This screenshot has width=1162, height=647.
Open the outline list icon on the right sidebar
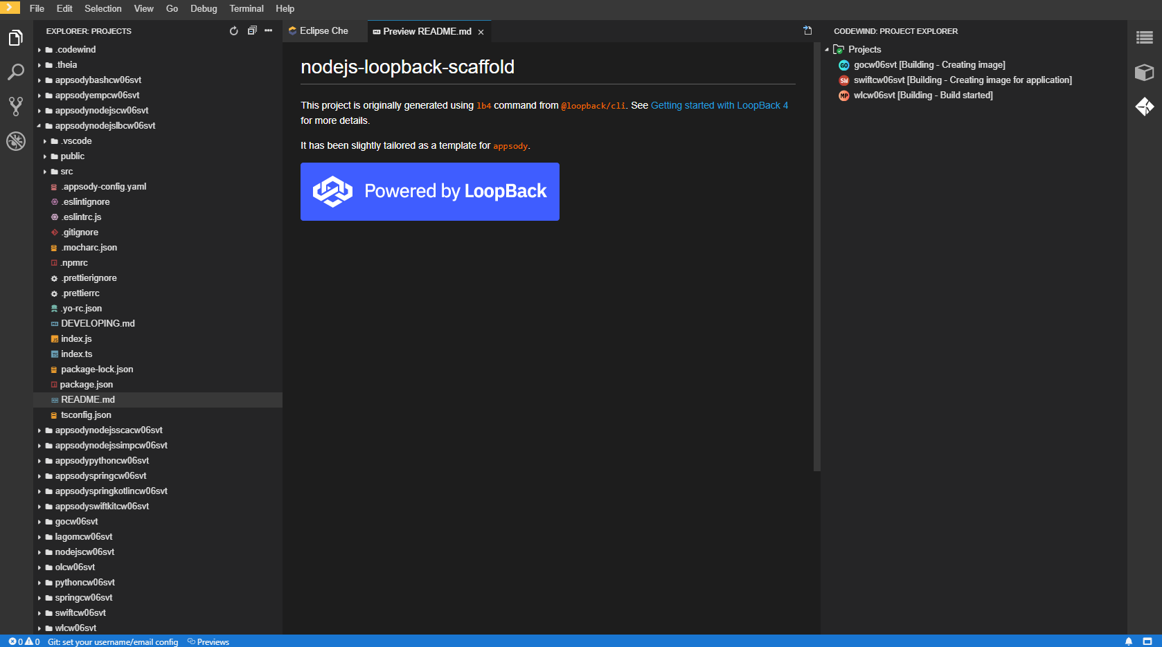1144,38
